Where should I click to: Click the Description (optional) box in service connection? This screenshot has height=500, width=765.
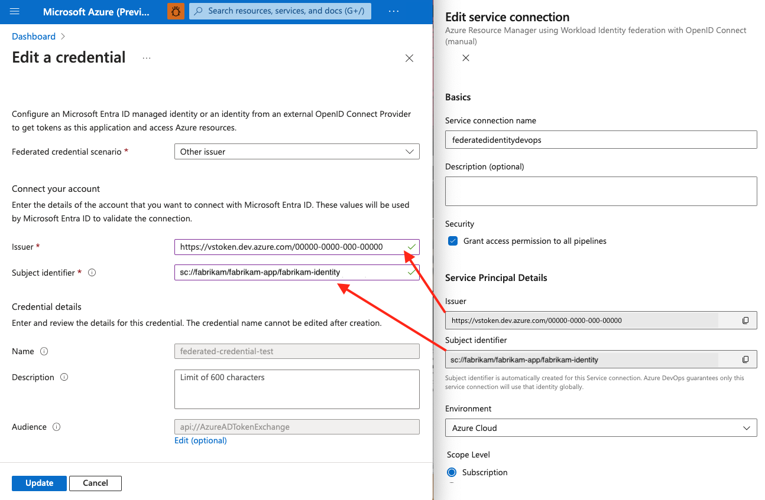pos(601,191)
